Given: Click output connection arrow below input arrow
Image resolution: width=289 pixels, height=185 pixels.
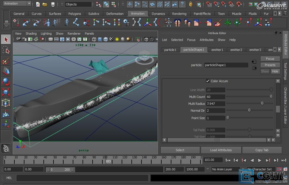Looking at the screenshot, I should (x=254, y=68).
